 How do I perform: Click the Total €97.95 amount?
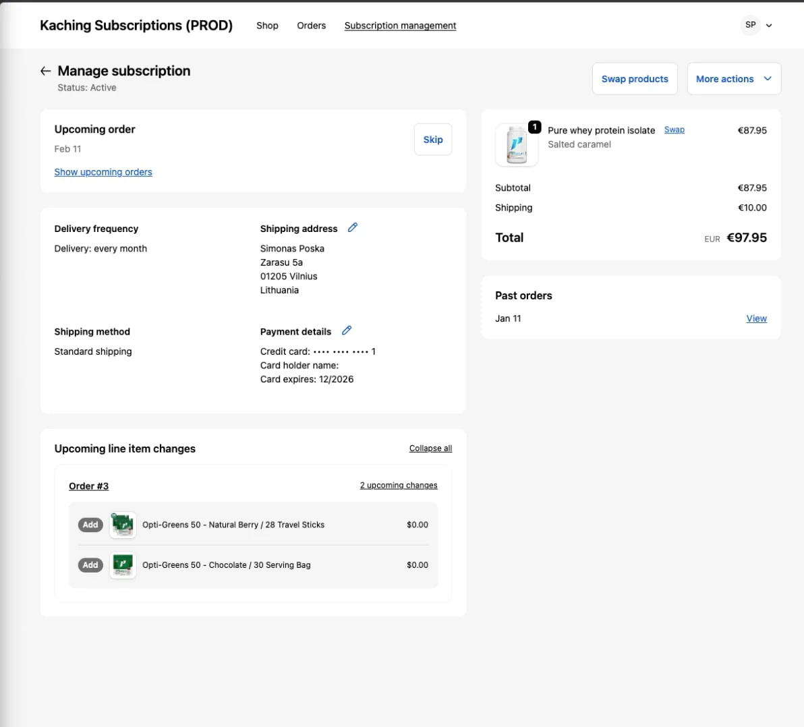(747, 238)
